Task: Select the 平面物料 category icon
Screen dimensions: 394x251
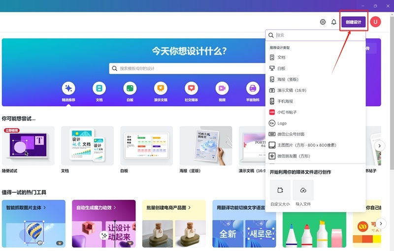Action: (253, 89)
